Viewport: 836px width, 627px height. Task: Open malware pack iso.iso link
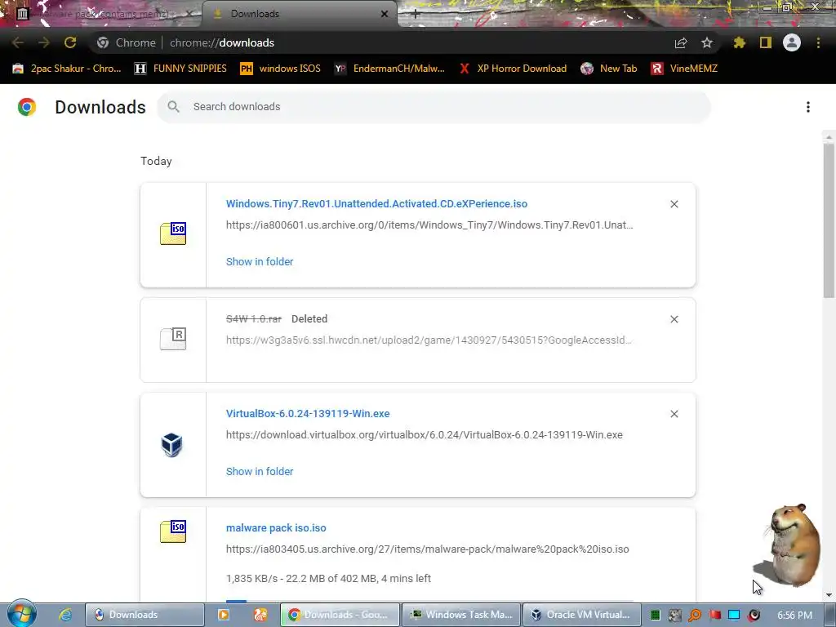(x=276, y=528)
